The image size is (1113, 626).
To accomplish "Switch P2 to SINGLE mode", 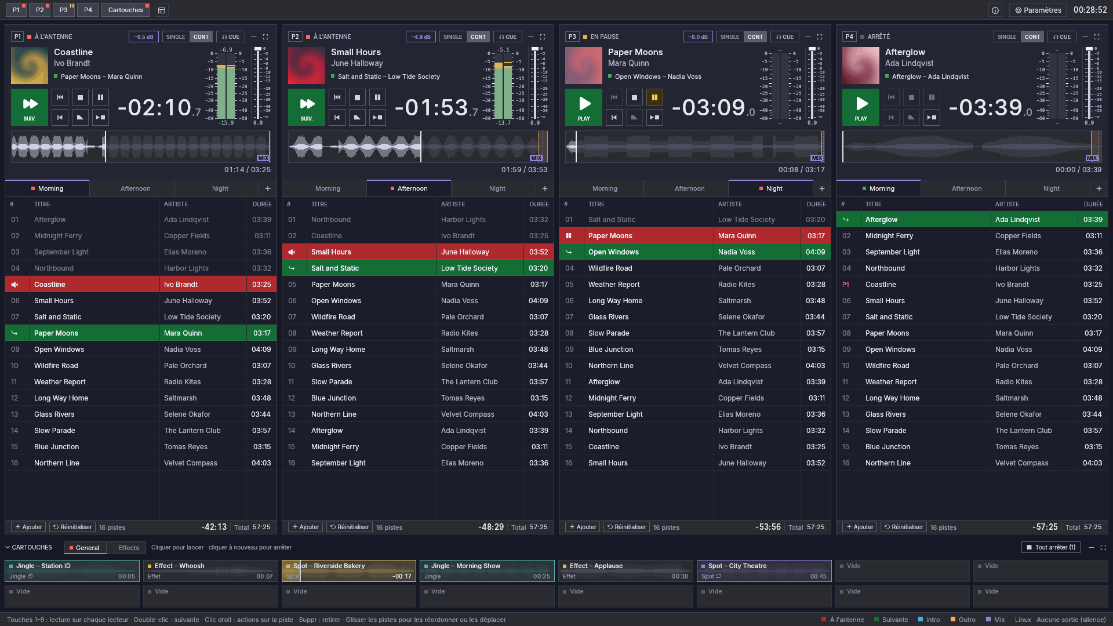I will pyautogui.click(x=453, y=37).
